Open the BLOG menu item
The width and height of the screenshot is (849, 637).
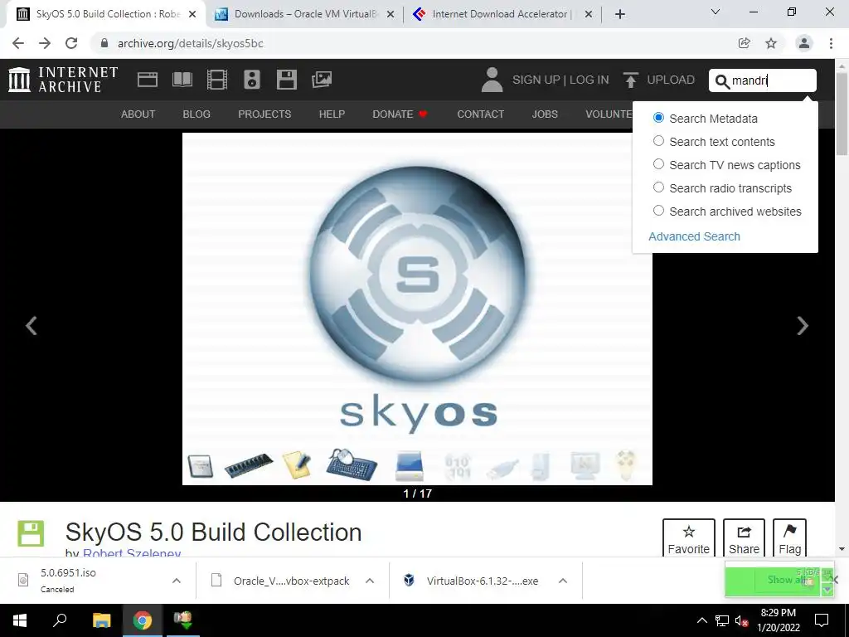pyautogui.click(x=196, y=114)
